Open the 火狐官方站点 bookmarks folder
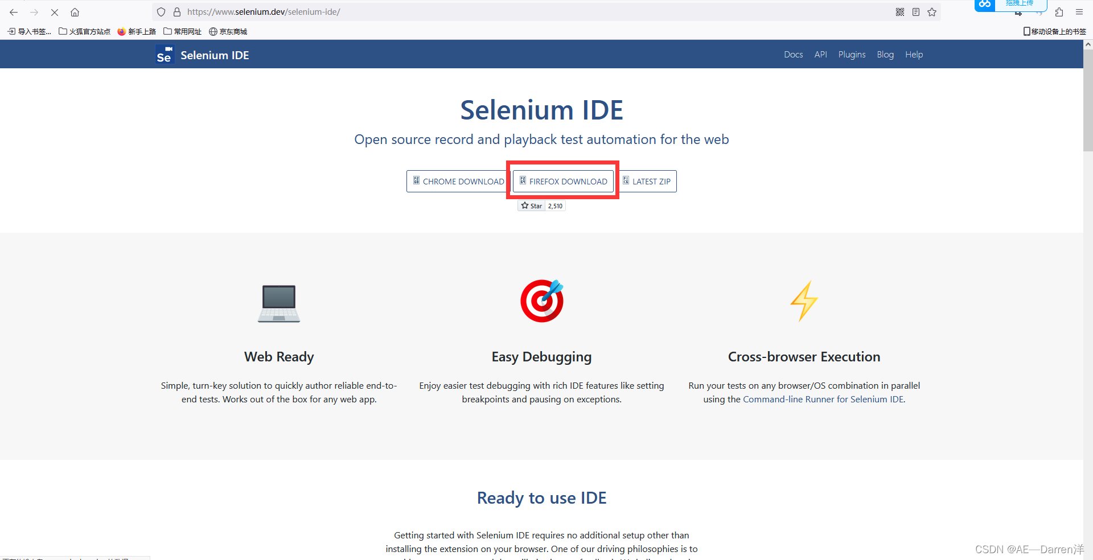Screen dimensions: 1093x560 [x=84, y=31]
